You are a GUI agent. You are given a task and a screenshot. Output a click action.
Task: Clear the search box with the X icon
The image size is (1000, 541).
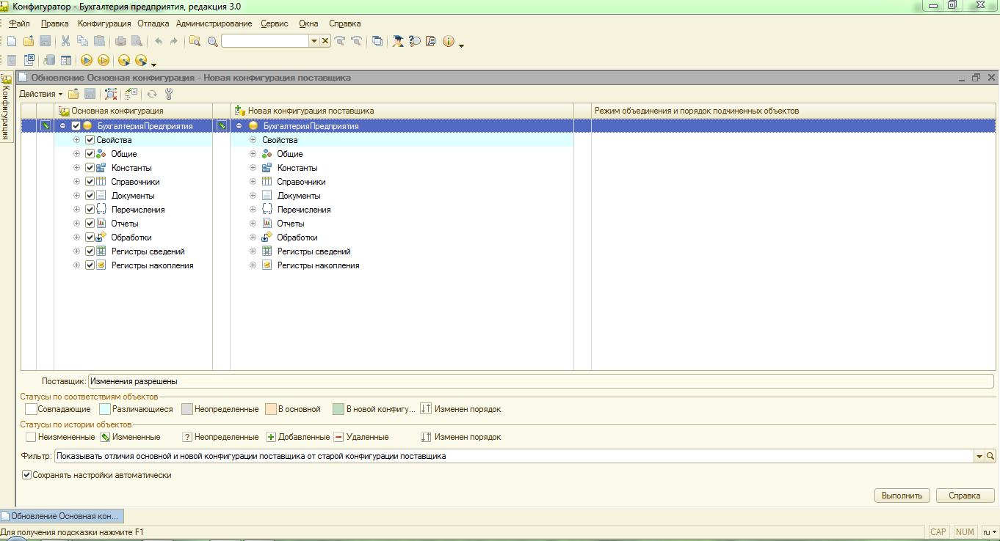(x=325, y=42)
